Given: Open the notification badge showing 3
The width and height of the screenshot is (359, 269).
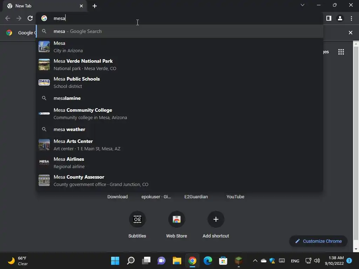Looking at the screenshot, I should 349,261.
